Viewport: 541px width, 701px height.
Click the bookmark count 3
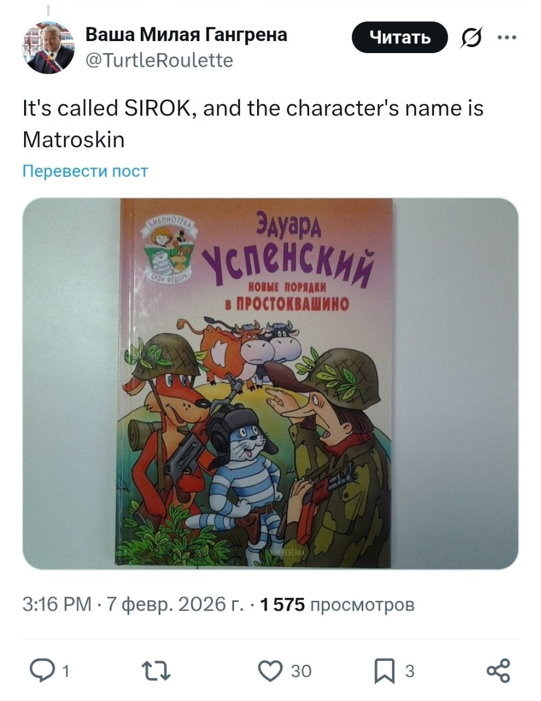[x=409, y=671]
